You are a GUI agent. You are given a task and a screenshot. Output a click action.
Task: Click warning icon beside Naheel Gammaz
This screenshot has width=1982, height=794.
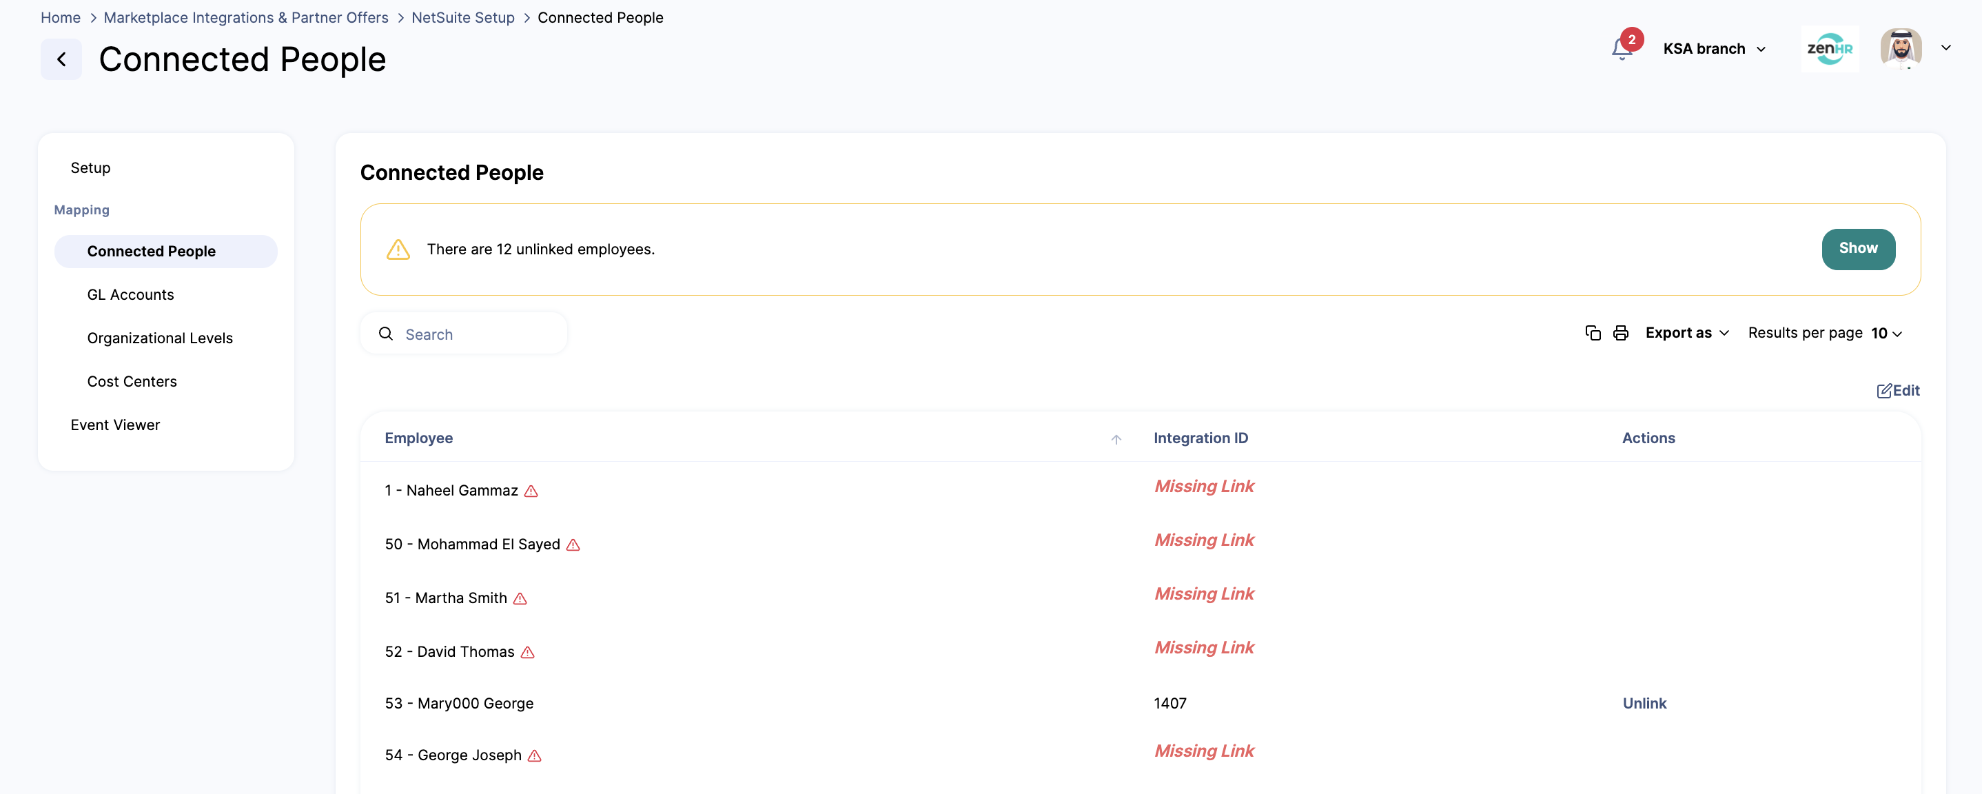tap(531, 491)
